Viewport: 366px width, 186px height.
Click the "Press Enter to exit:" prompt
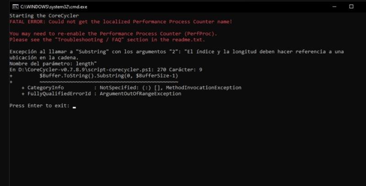(x=39, y=106)
